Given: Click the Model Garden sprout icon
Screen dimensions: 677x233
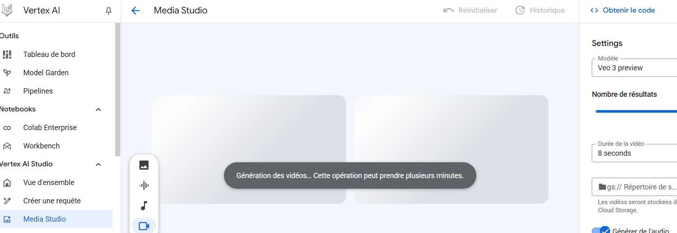Looking at the screenshot, I should [x=7, y=73].
